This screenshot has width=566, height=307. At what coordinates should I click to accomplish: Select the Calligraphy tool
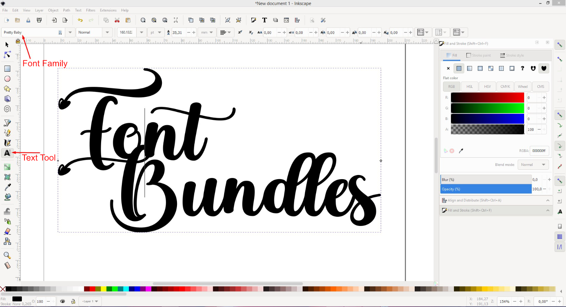7,143
